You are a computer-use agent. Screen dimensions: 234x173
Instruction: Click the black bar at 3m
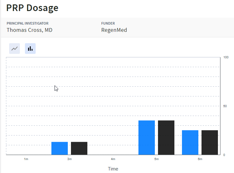pyautogui.click(x=79, y=148)
